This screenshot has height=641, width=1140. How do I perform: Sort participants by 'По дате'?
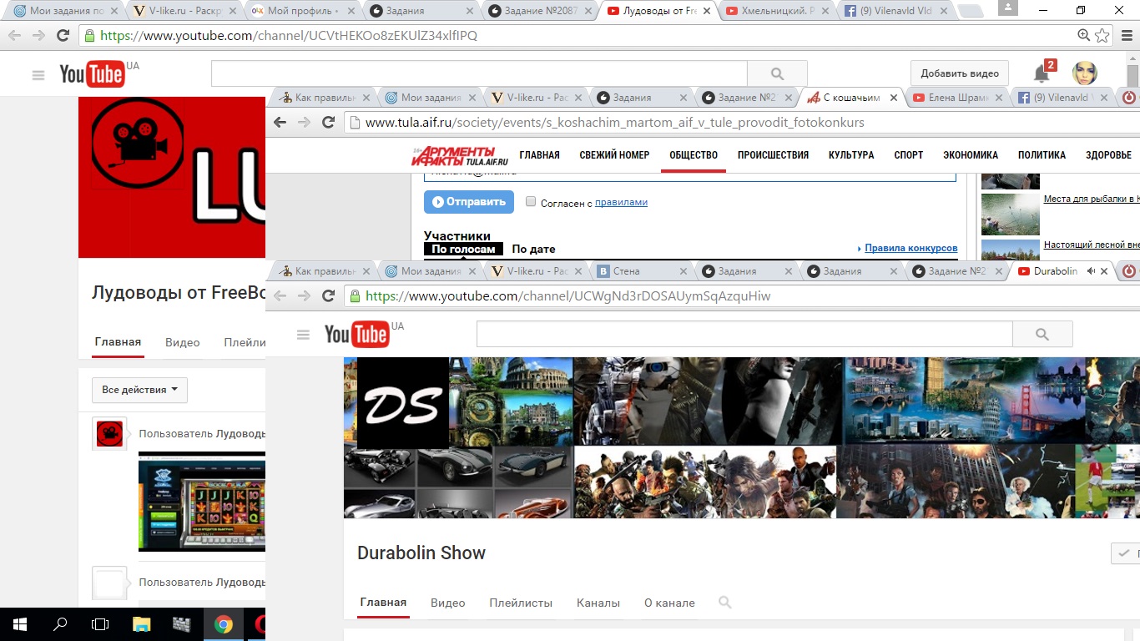point(533,249)
